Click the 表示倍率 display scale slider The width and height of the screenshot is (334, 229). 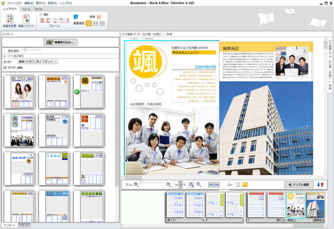[25, 50]
